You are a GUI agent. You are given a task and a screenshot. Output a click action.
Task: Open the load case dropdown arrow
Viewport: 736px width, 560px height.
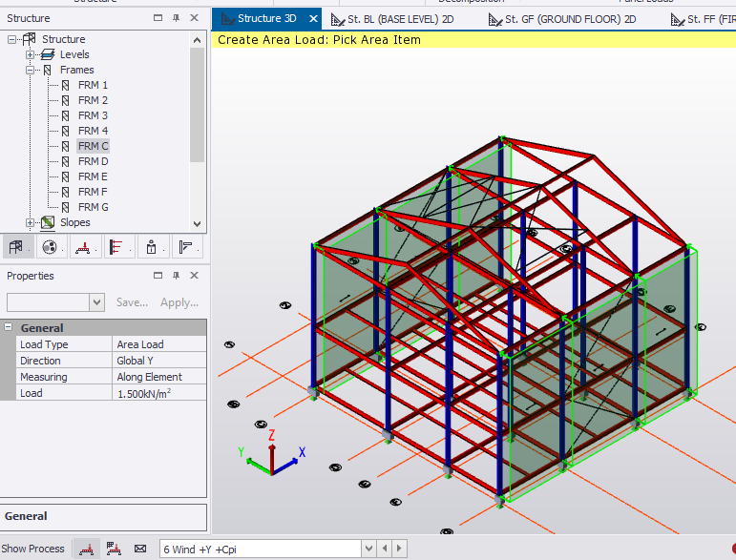[368, 549]
